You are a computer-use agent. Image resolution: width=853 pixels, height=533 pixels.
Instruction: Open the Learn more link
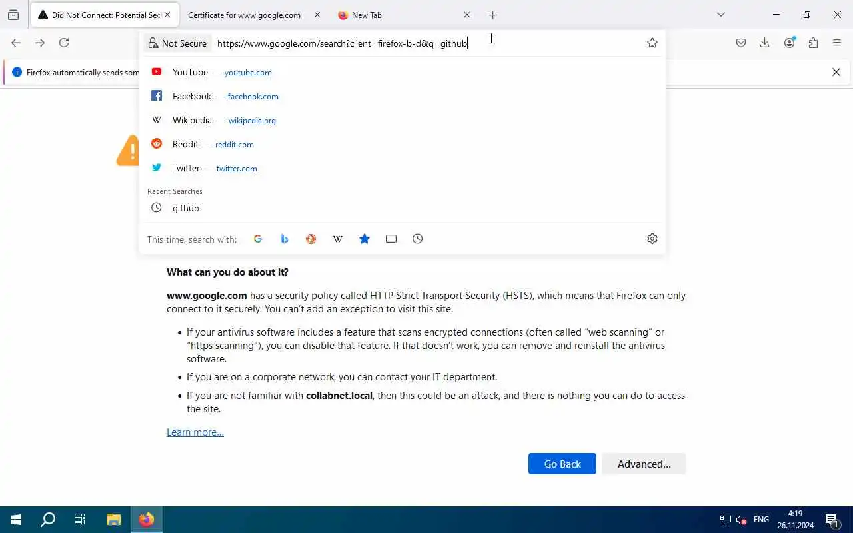point(195,432)
